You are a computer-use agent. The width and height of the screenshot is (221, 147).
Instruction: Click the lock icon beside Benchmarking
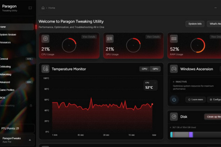coord(31,105)
